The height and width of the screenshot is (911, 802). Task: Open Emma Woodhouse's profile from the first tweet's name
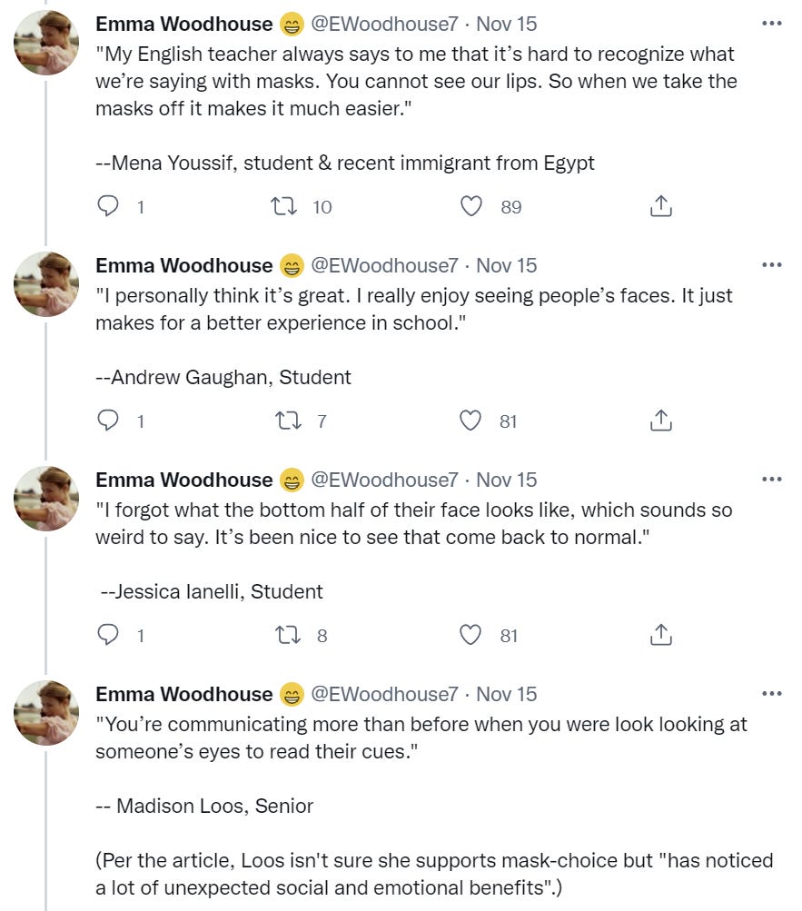[x=183, y=25]
